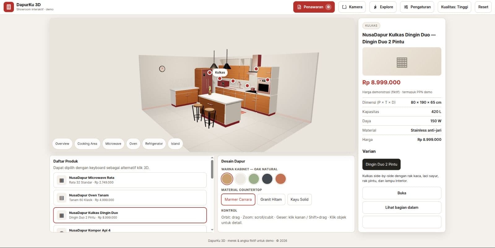
Task: Toggle the Kualitas: Tinggi quality setting
Action: click(x=454, y=7)
